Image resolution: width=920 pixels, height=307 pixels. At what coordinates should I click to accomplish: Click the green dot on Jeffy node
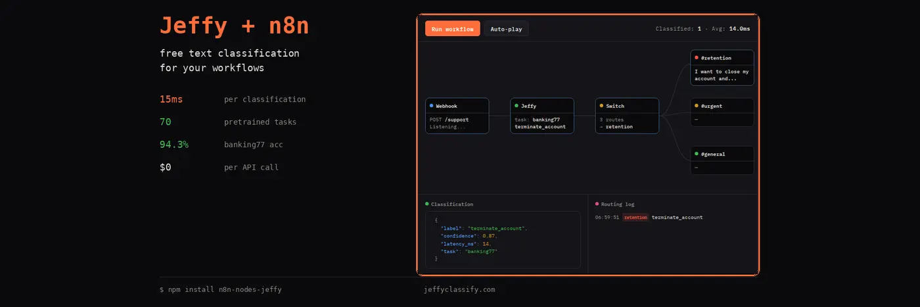coord(517,106)
